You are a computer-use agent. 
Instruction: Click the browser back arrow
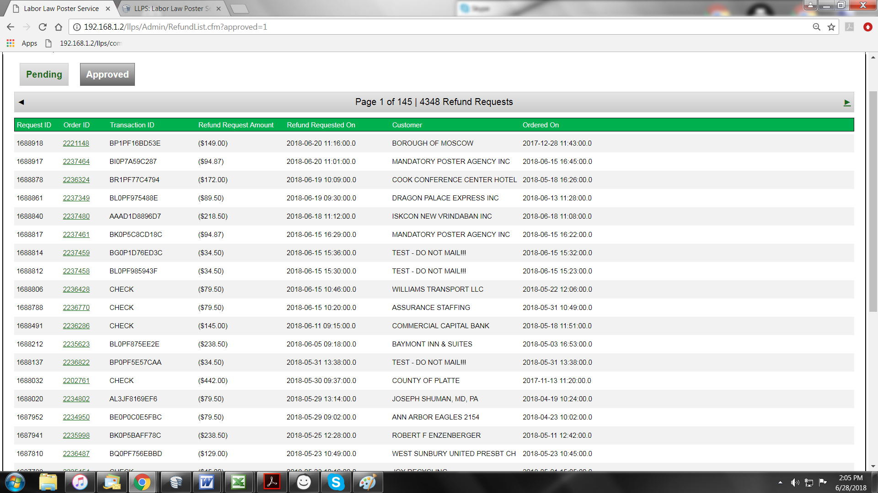(x=11, y=27)
